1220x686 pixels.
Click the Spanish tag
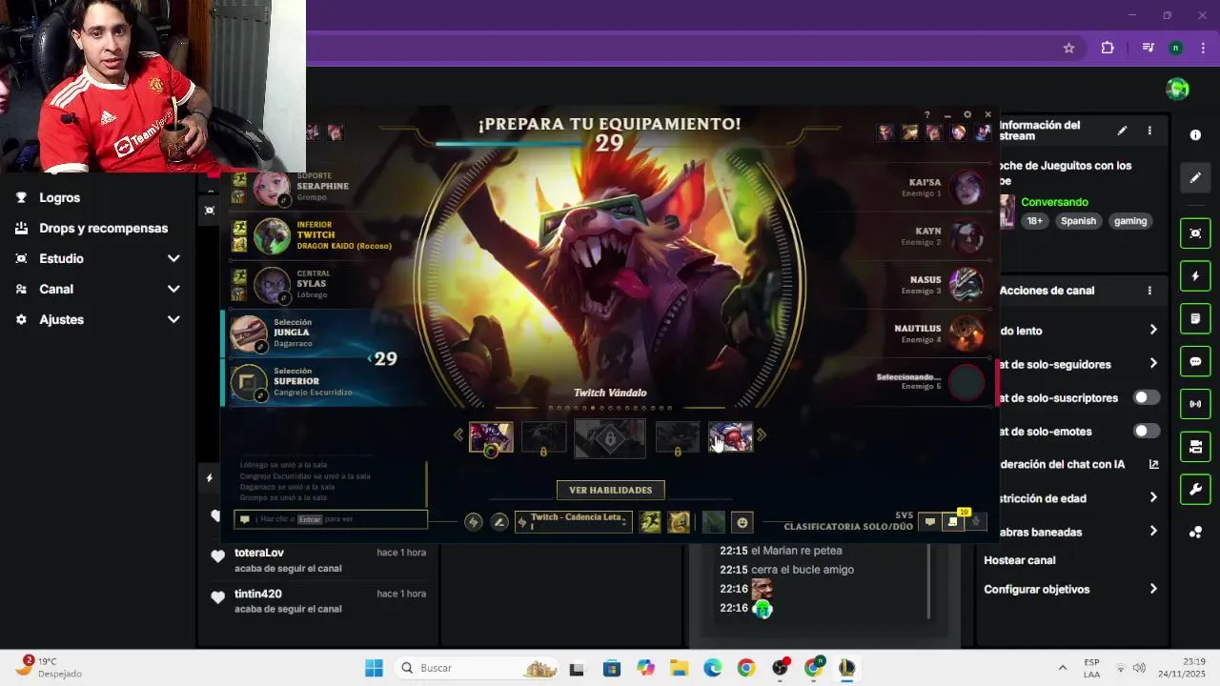click(1078, 221)
